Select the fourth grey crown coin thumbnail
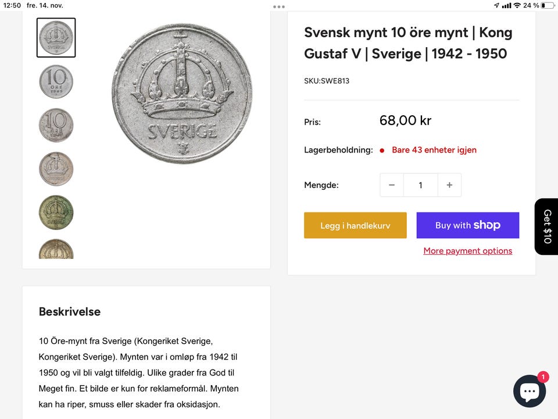The width and height of the screenshot is (558, 419). 56,169
